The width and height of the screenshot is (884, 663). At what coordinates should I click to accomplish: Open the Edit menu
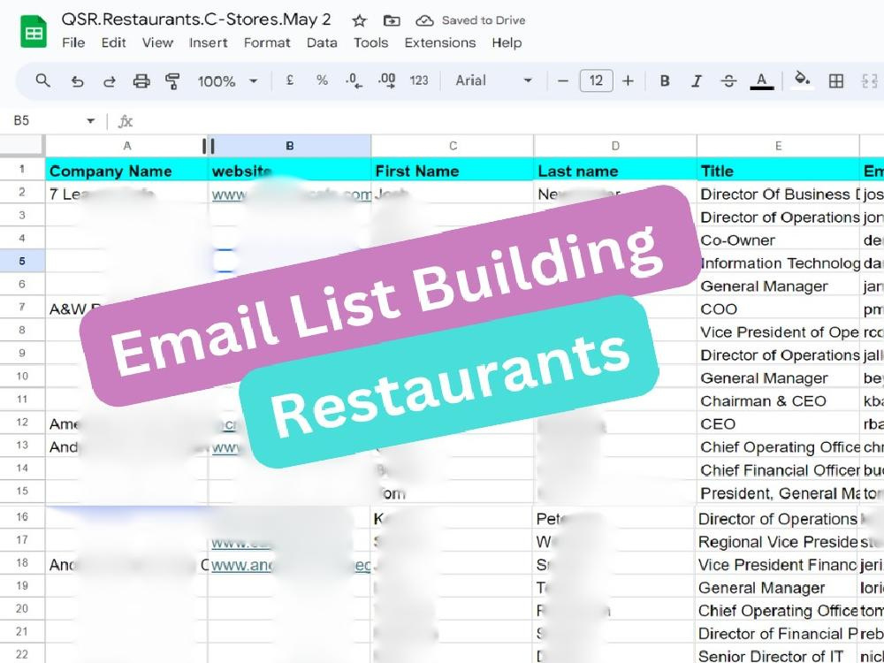[x=113, y=42]
